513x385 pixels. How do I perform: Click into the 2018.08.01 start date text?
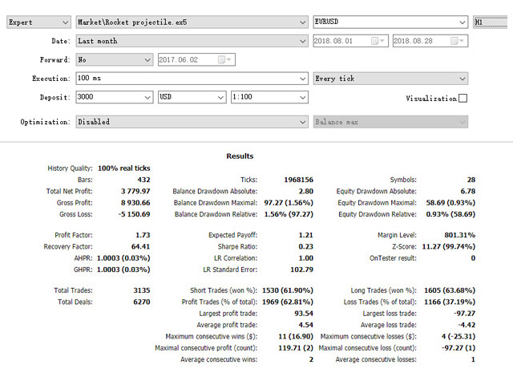[x=340, y=41]
